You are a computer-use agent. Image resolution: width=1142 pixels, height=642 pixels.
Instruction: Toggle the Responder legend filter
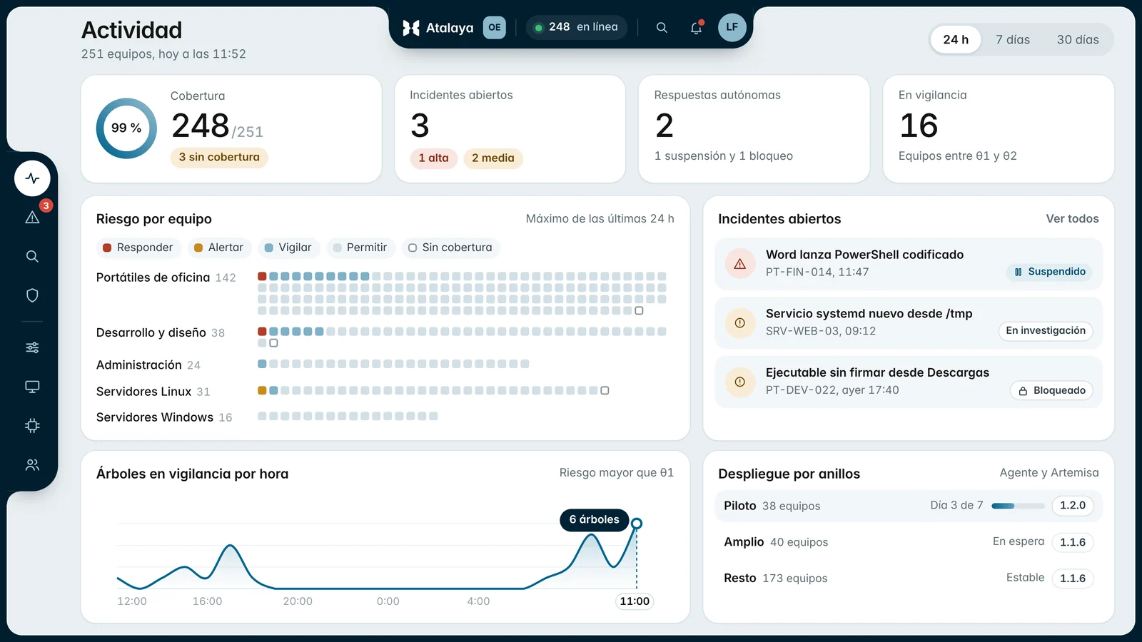138,248
